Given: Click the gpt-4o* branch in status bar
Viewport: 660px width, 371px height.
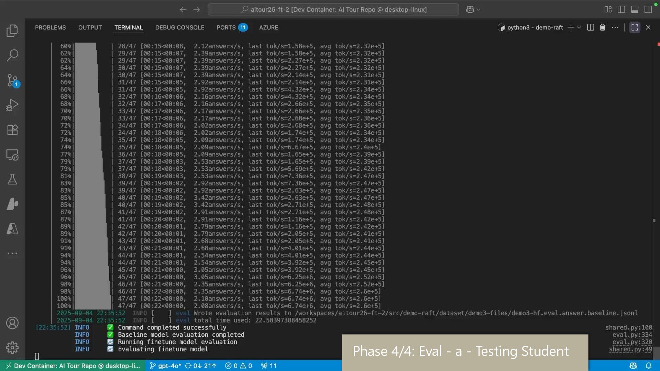Looking at the screenshot, I should 165,366.
